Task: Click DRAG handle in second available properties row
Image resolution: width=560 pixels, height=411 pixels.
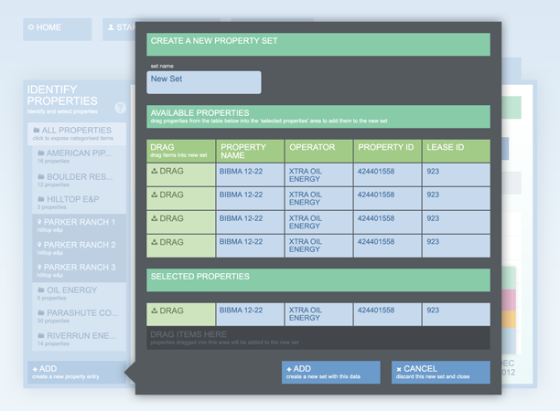Action: click(x=180, y=198)
